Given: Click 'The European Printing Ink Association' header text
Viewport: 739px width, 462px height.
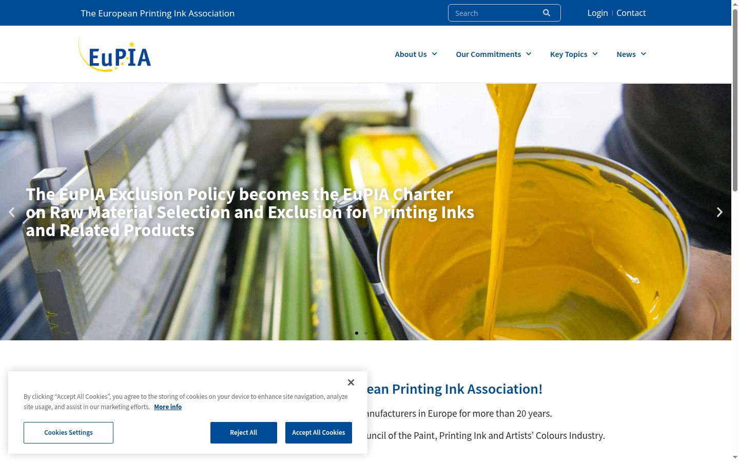Looking at the screenshot, I should tap(158, 13).
